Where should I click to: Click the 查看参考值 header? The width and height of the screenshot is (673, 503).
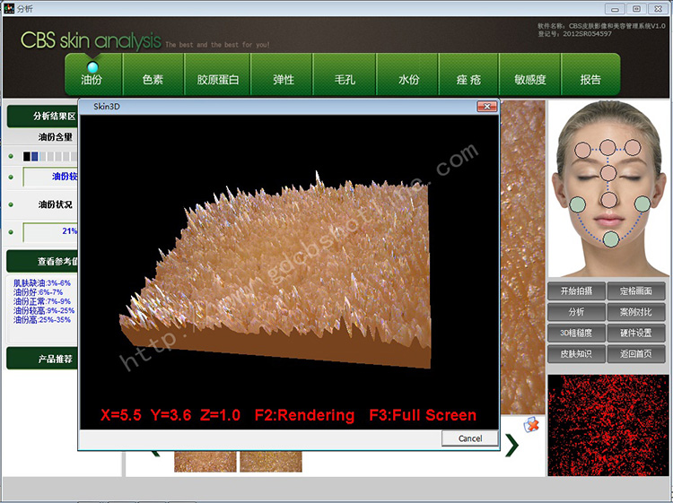coord(42,261)
